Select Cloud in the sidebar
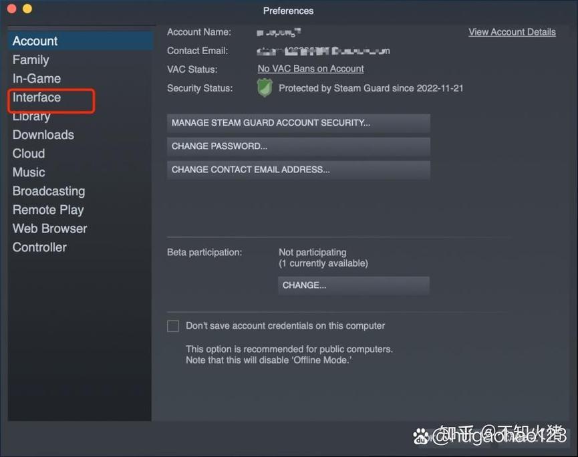 point(29,153)
